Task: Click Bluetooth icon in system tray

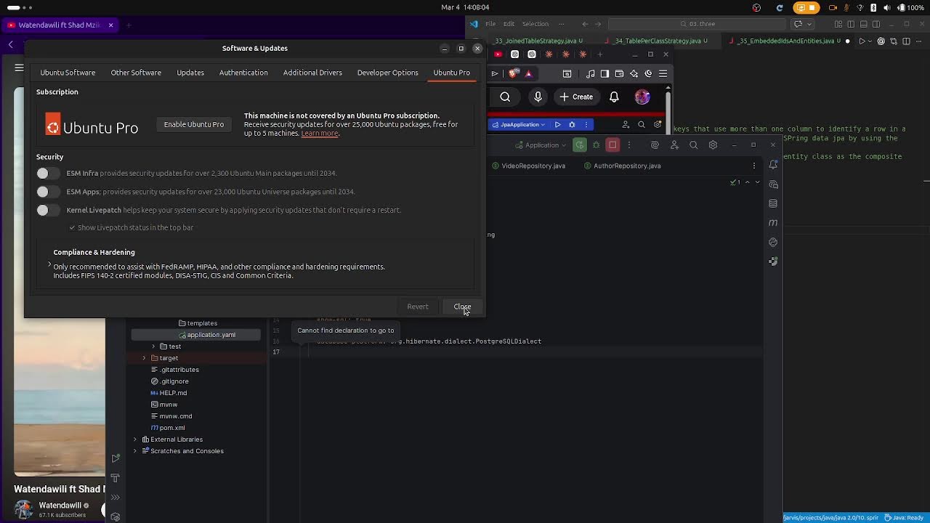Action: point(873,7)
